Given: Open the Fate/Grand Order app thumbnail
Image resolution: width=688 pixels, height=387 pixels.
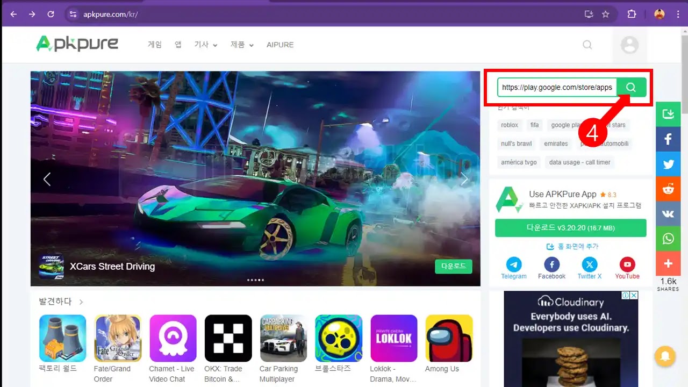Looking at the screenshot, I should (x=118, y=338).
